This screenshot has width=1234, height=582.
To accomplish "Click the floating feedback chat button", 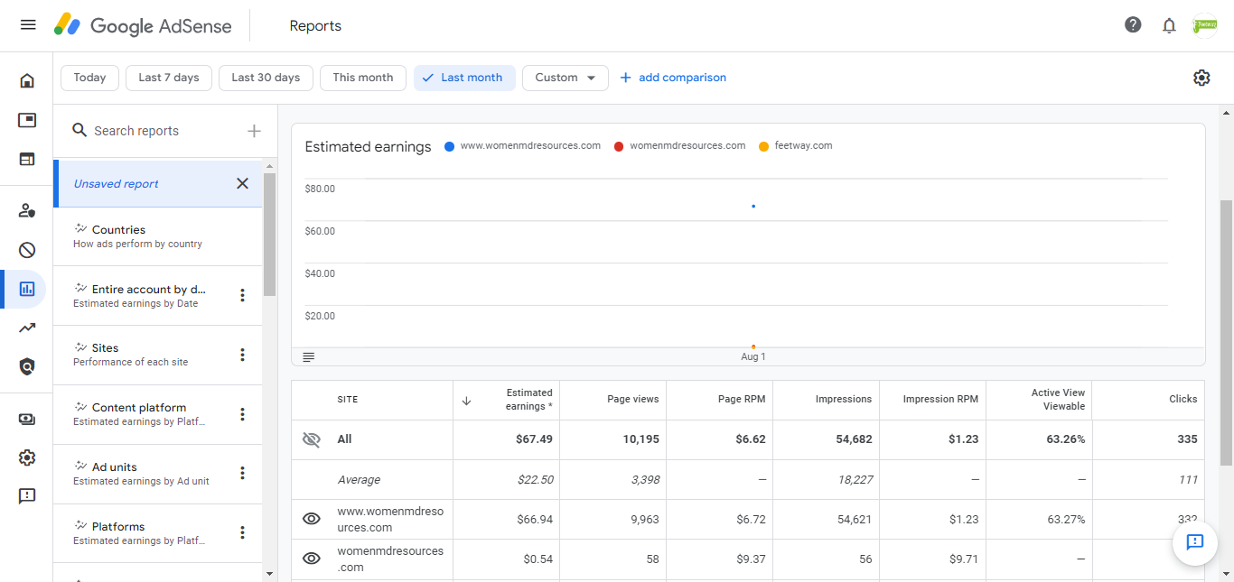I will [1195, 542].
